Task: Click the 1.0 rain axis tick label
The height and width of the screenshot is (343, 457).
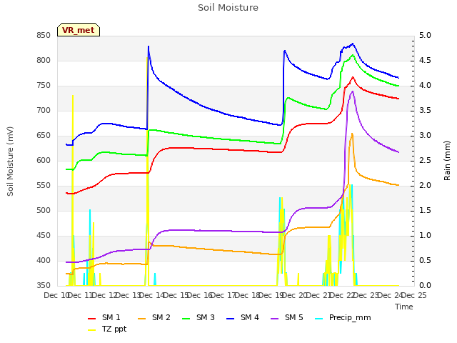Action: (x=425, y=236)
